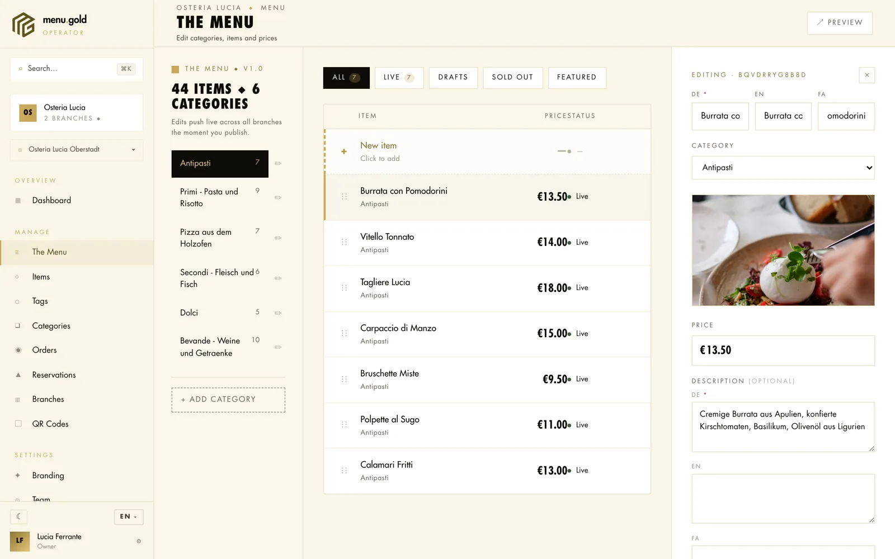The width and height of the screenshot is (895, 559).
Task: Switch to the Featured filter tab
Action: (577, 78)
